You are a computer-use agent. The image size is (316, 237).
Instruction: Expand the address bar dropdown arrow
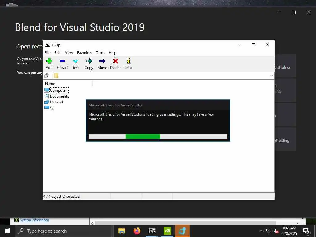pos(272,76)
